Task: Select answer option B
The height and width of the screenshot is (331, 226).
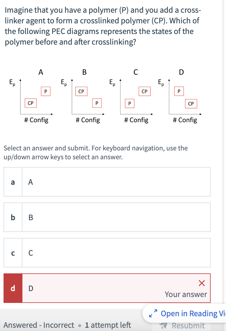Action: point(107,217)
